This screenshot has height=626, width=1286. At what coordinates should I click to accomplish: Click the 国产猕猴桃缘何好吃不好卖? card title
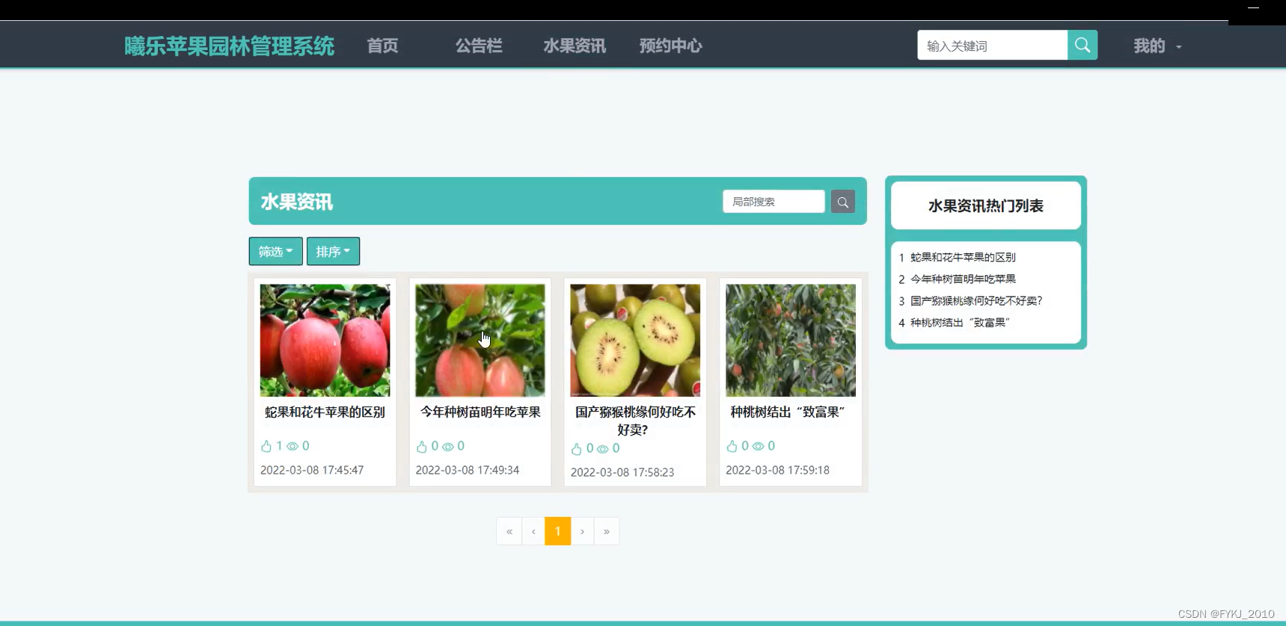635,421
